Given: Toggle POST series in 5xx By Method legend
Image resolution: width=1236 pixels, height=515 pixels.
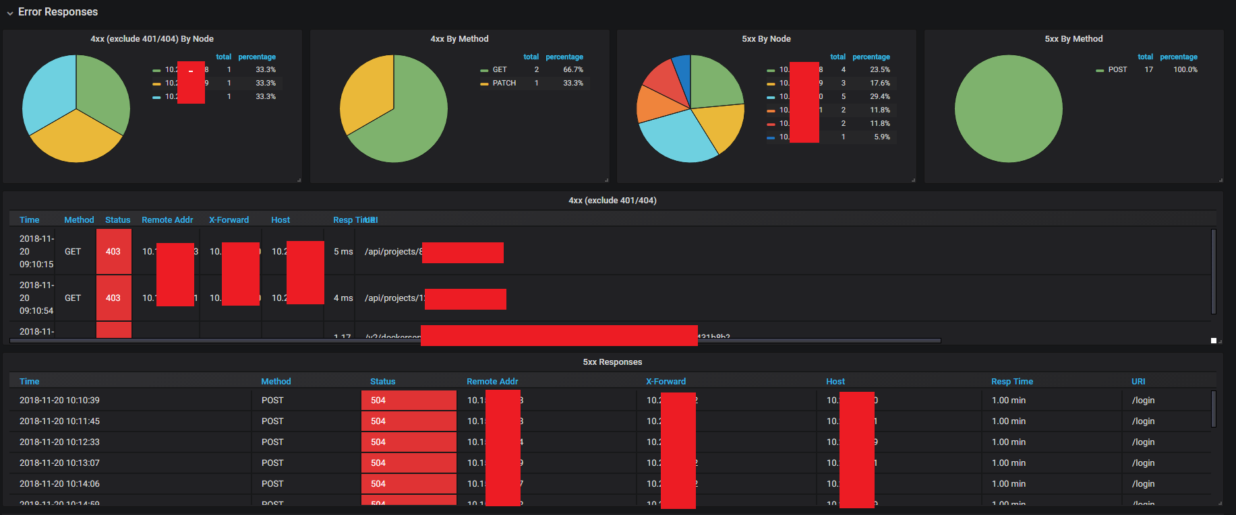Looking at the screenshot, I should pyautogui.click(x=1117, y=70).
